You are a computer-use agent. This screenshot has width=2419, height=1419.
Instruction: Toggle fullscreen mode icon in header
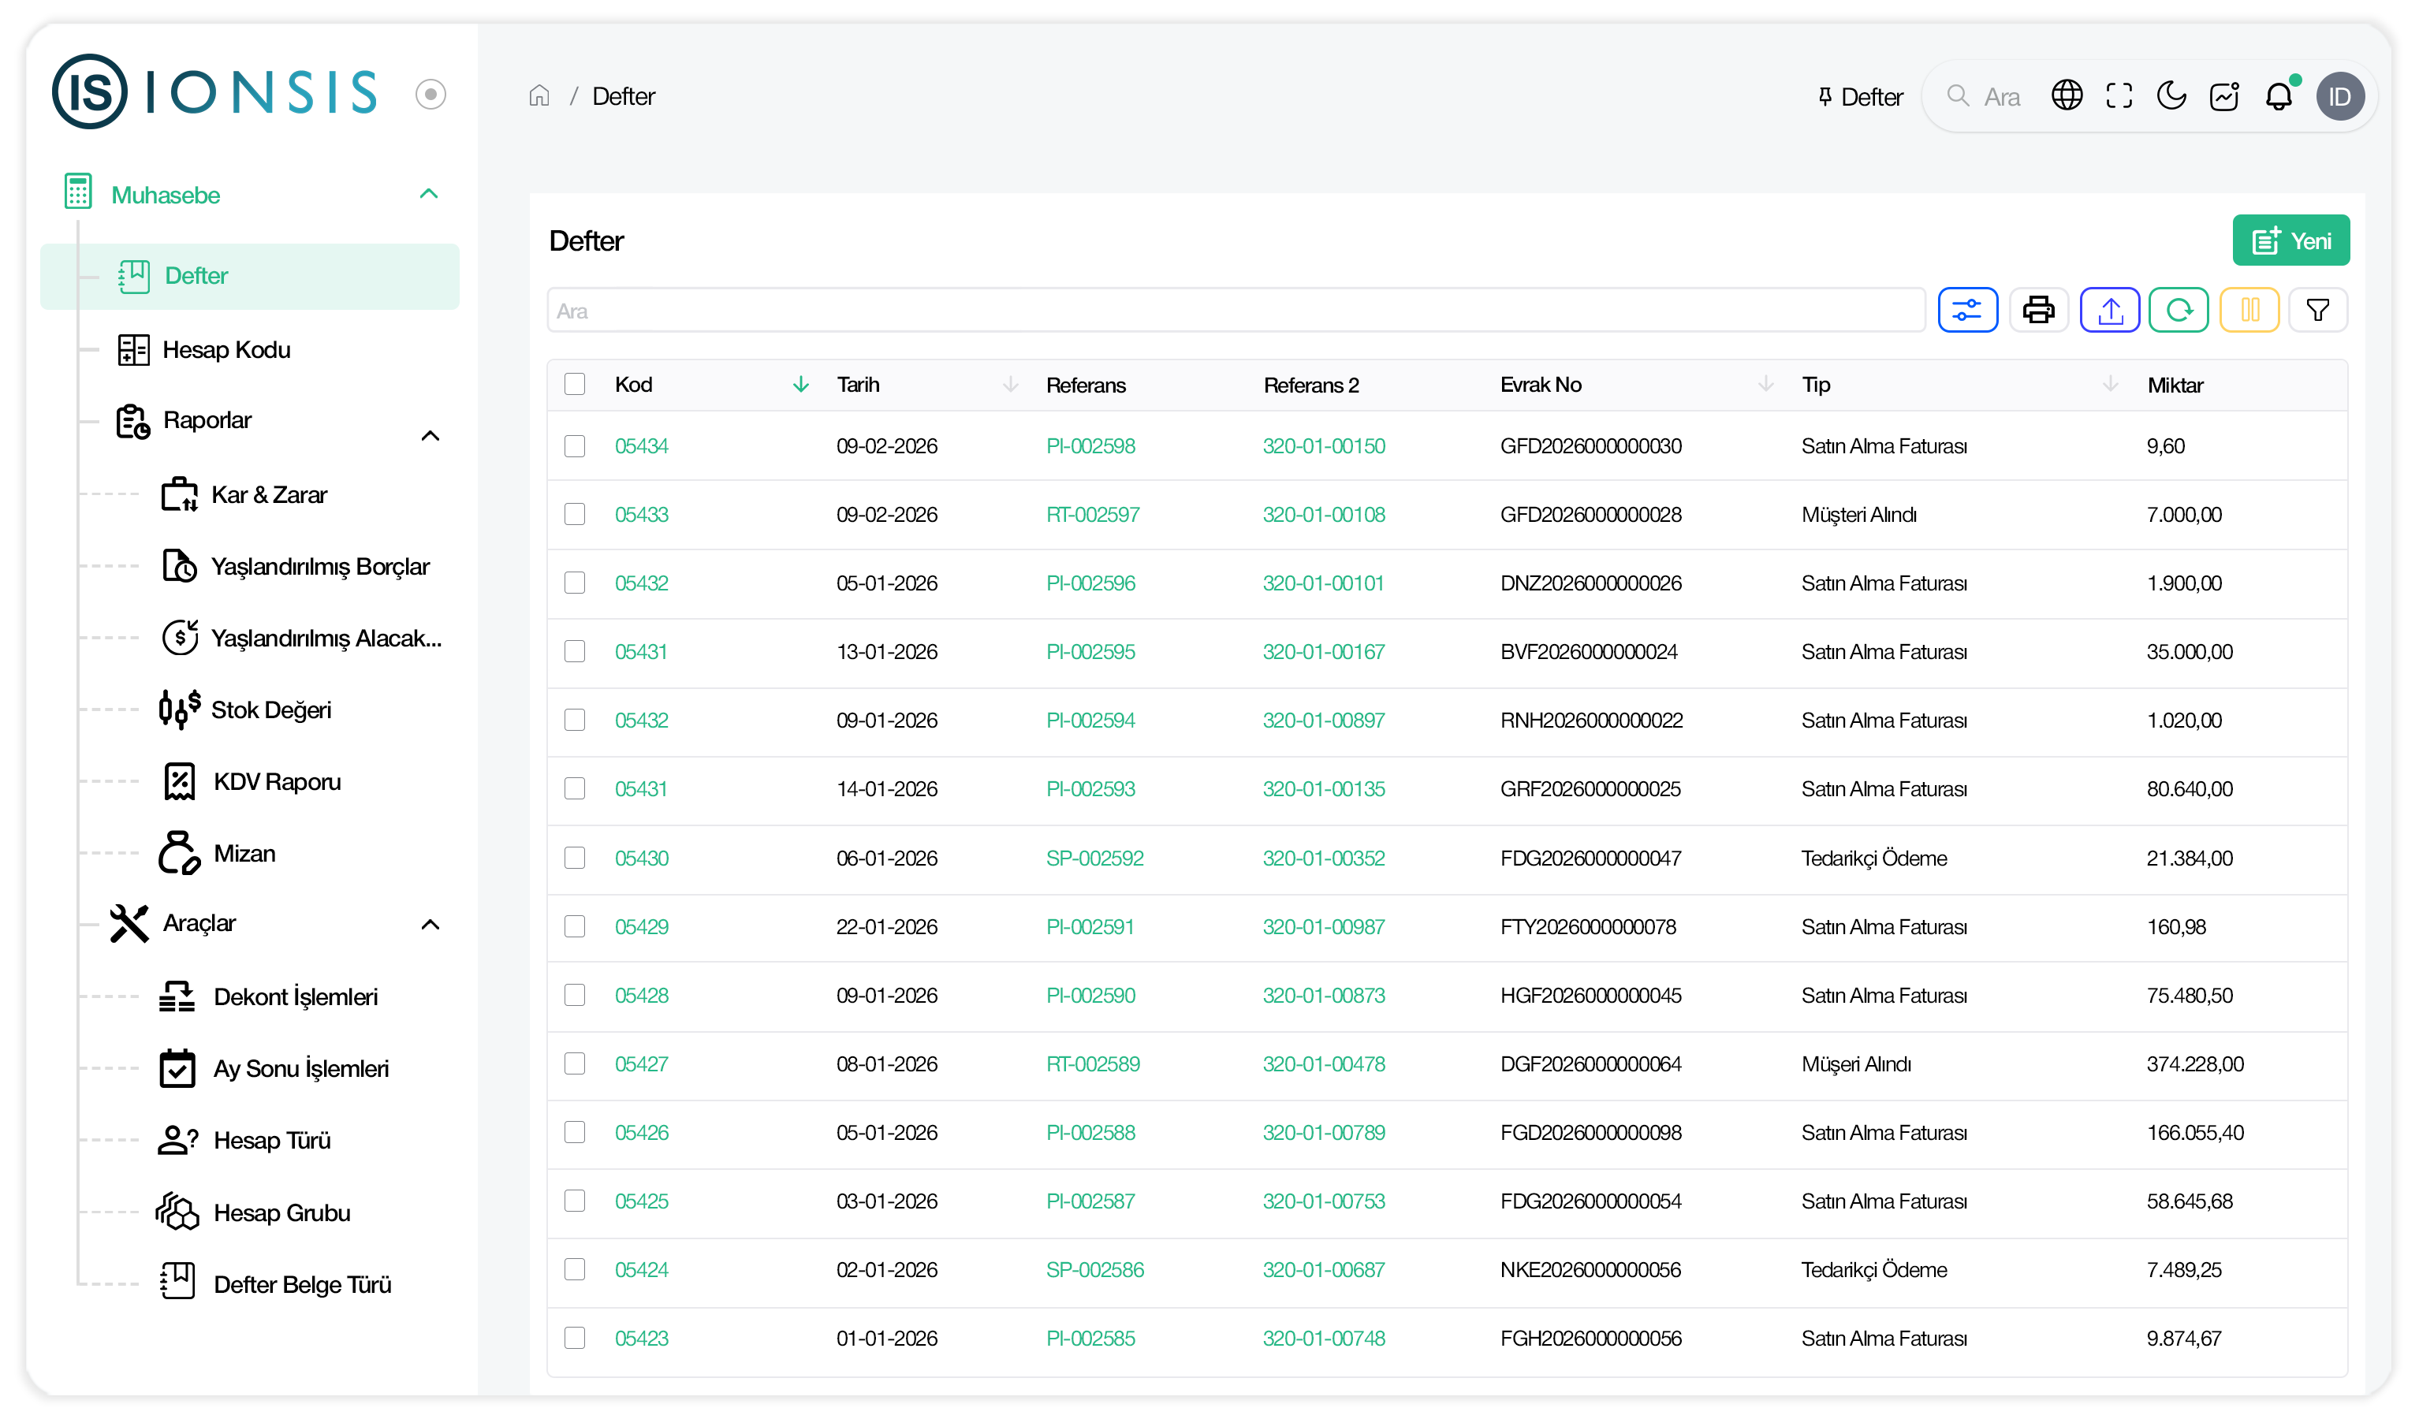coord(2119,96)
